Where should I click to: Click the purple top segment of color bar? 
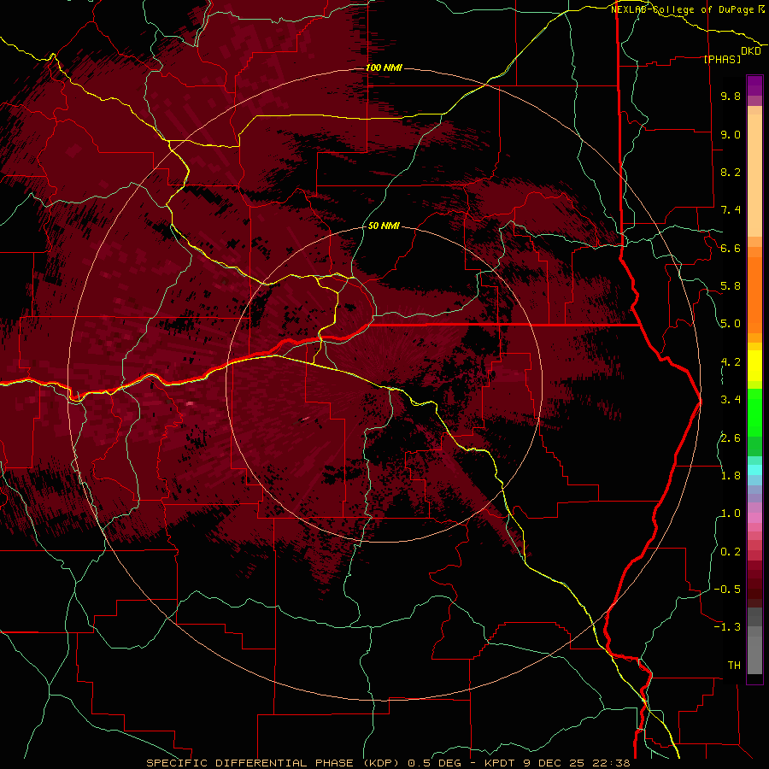754,86
